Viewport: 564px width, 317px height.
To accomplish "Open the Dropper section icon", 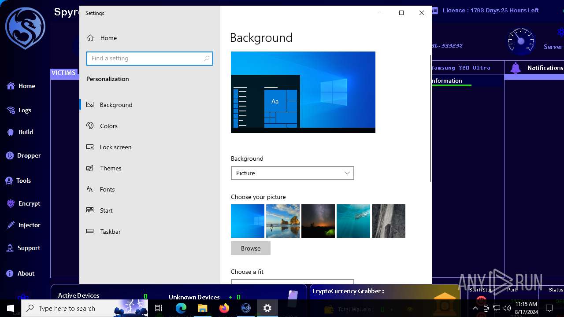I will pos(10,155).
